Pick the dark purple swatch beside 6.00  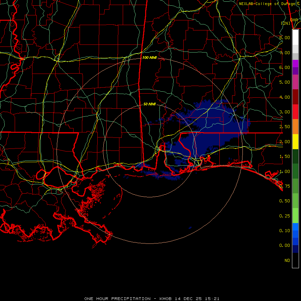tap(295, 71)
